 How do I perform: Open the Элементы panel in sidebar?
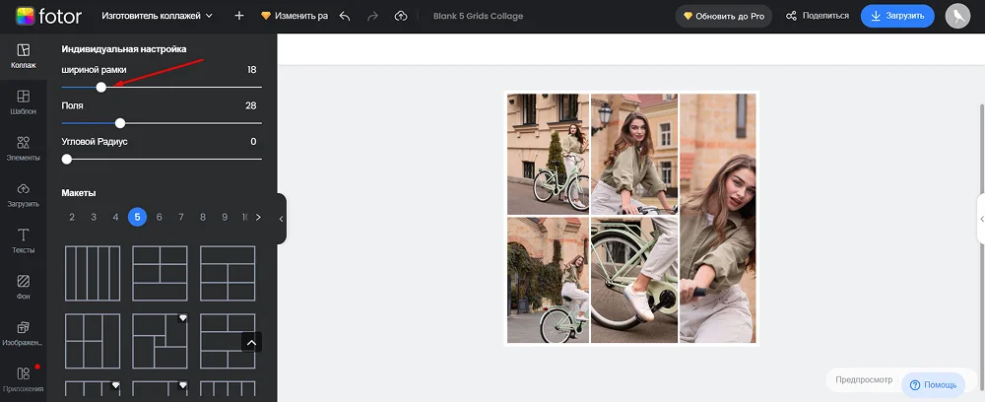click(x=23, y=148)
